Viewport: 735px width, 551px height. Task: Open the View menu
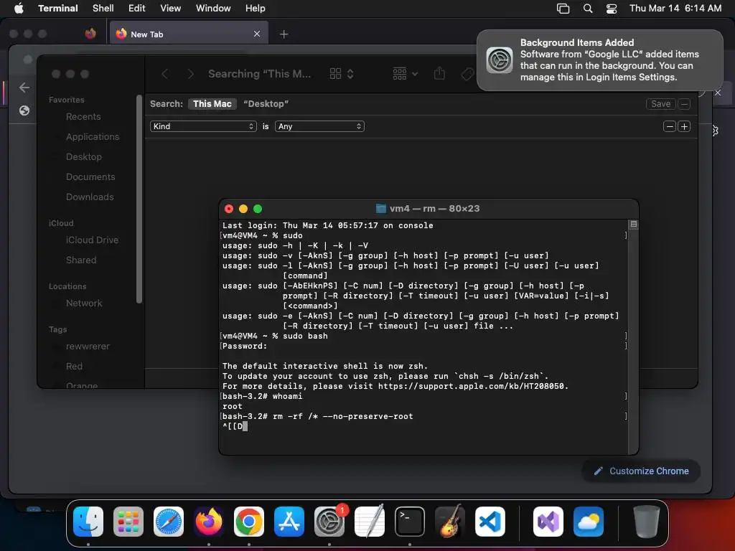tap(171, 9)
